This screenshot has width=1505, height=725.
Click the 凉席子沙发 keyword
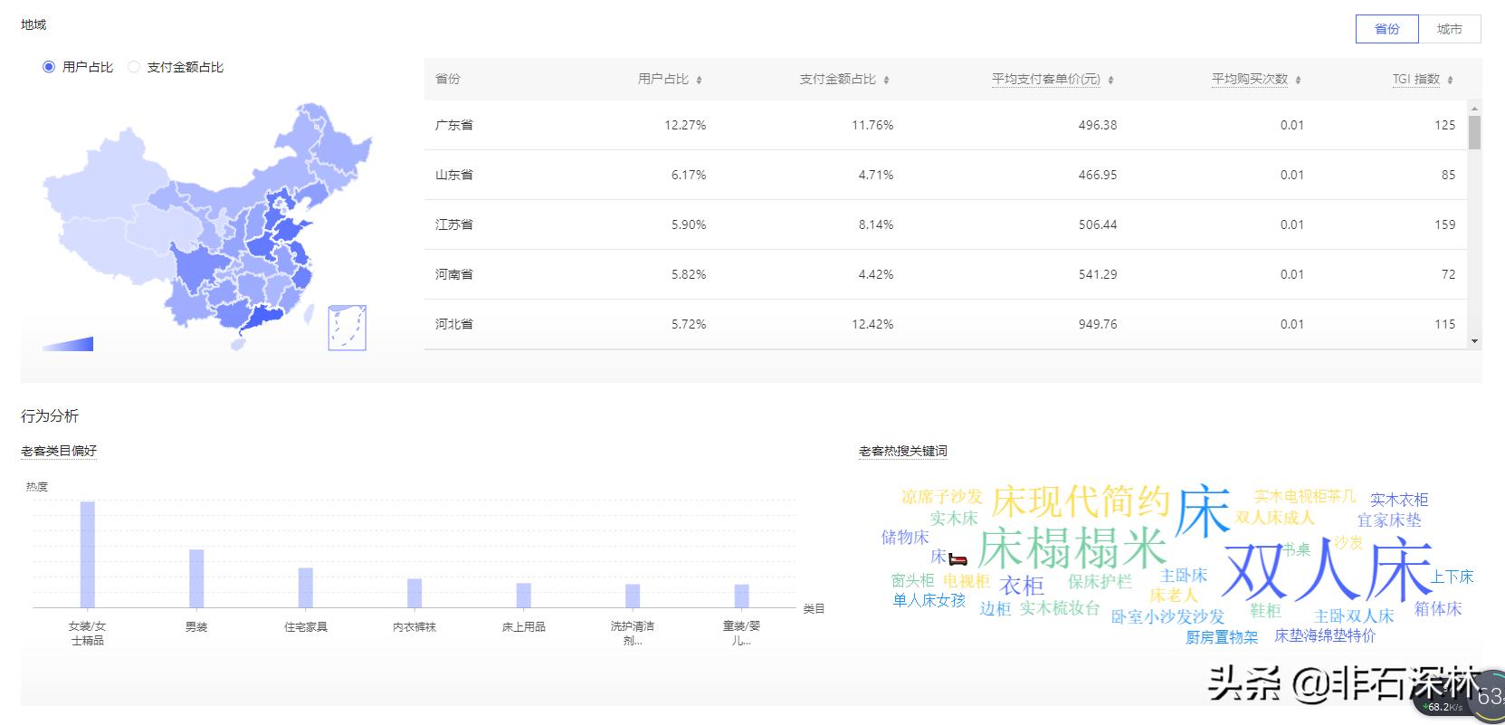click(x=941, y=496)
